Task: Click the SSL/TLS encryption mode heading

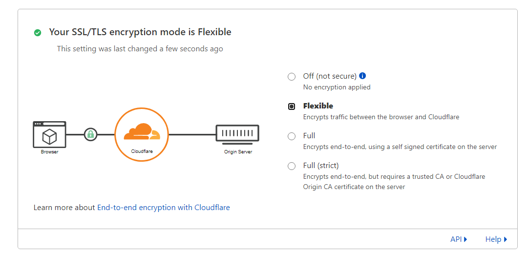Action: pos(140,32)
